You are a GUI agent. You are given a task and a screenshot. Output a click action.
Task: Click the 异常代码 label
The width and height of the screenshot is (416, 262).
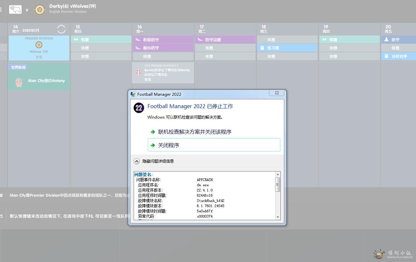pyautogui.click(x=146, y=216)
